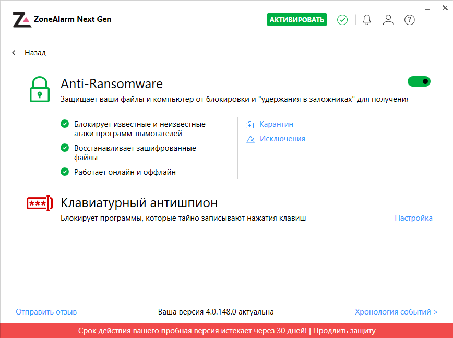Click the Исключения exclusions icon
The width and height of the screenshot is (453, 338).
pyautogui.click(x=250, y=139)
